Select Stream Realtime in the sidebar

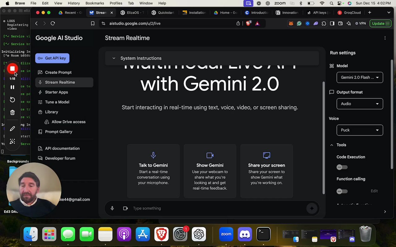[64, 82]
